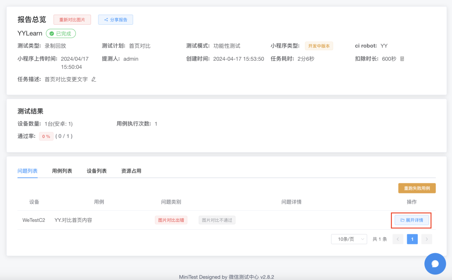
Task: Click the test plan value 首页对比
Action: pyautogui.click(x=139, y=46)
